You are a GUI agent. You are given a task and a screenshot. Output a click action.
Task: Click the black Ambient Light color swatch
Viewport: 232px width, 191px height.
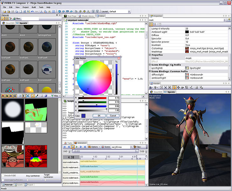pos(187,32)
